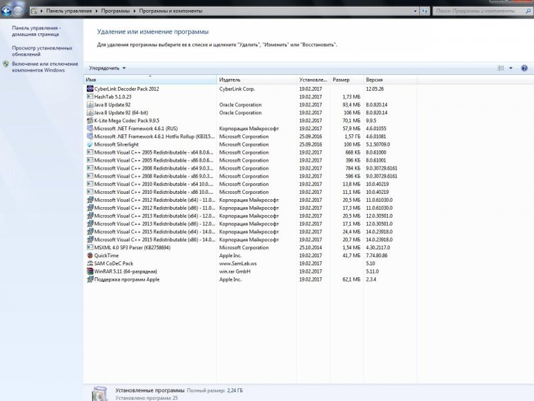
Task: Open the Упорядочить dropdown menu
Action: (107, 68)
